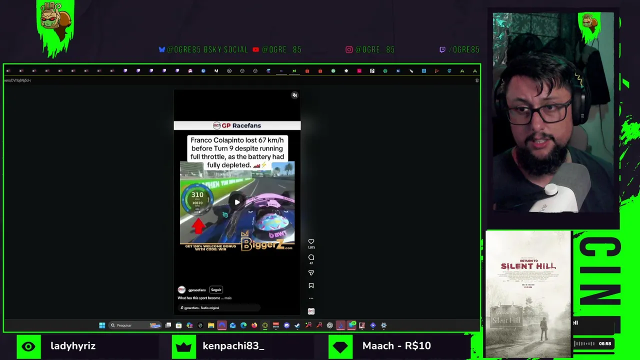Open Steam from the taskbar
The image size is (640, 360).
click(x=297, y=325)
